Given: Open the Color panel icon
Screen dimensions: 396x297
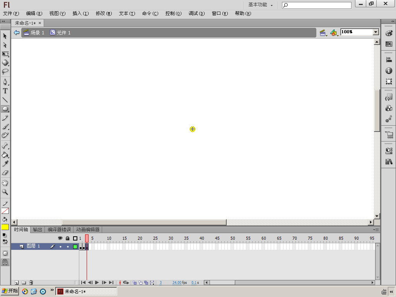Looking at the screenshot, I should pyautogui.click(x=389, y=33).
